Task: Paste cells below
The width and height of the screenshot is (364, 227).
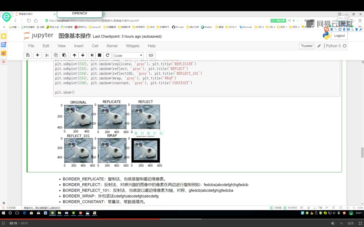Action: (64, 55)
